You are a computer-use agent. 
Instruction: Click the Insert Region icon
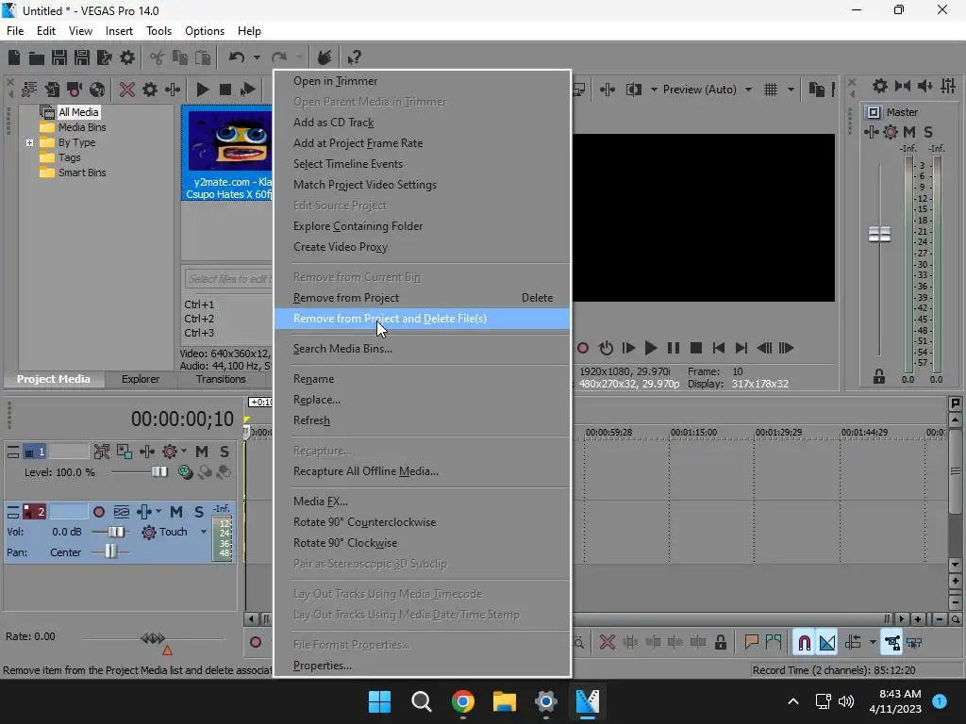[774, 643]
